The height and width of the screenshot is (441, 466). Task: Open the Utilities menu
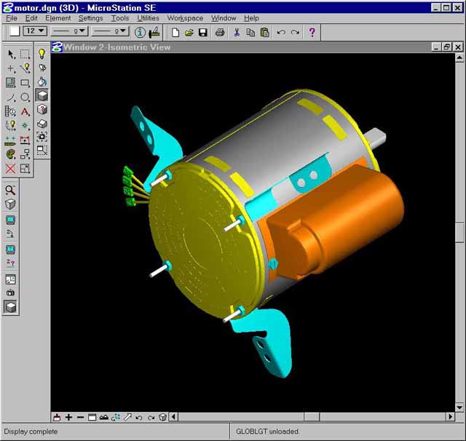tap(148, 18)
